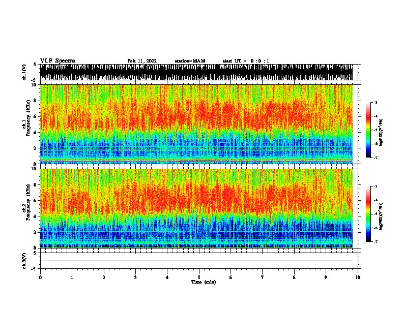Click the color bar beside the ch.2 spectrogram
Screen dimensions: 403x311
point(368,214)
